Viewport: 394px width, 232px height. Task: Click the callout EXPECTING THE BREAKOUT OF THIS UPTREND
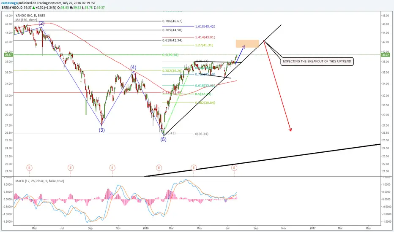(317, 61)
